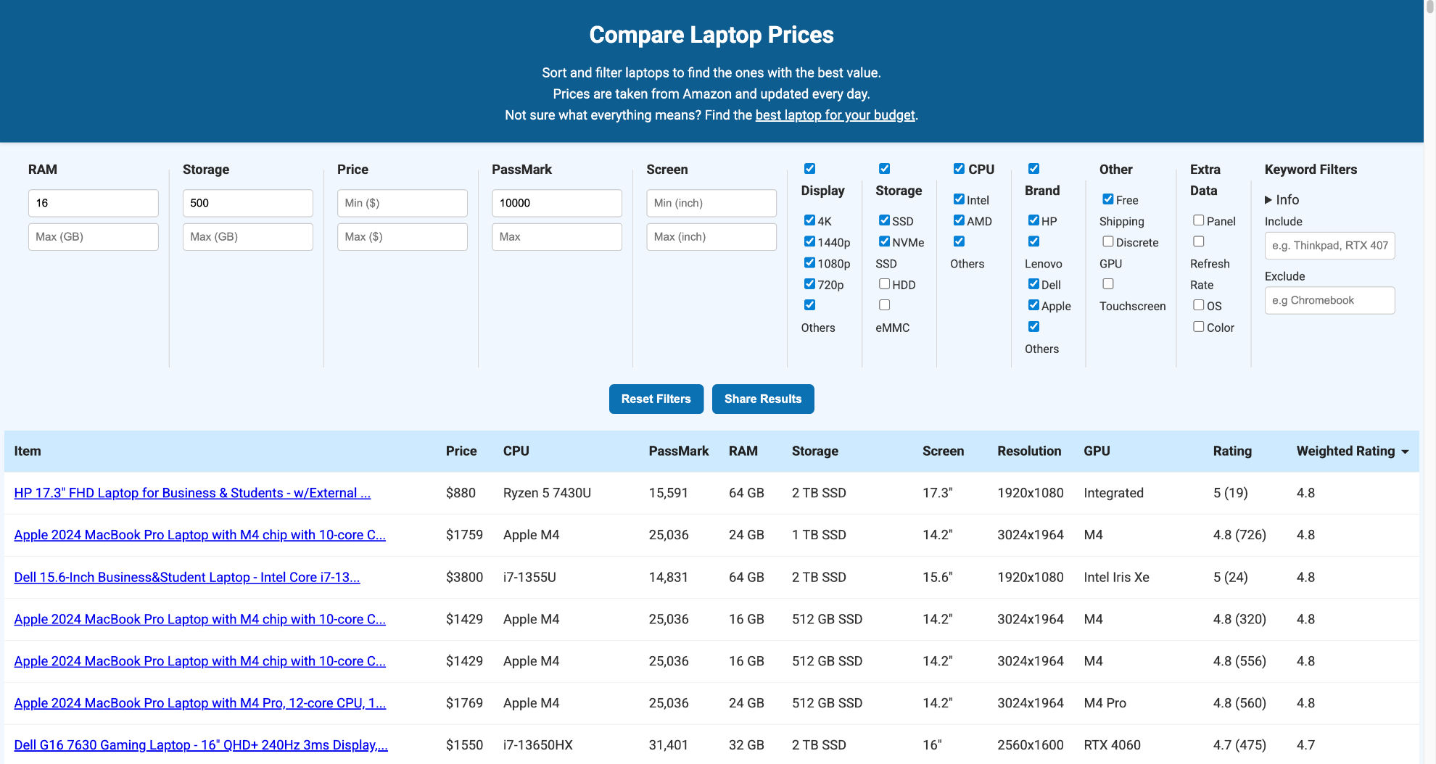Focus the PassMark minimum field showing 10000
Viewport: 1436px width, 764px height.
557,203
